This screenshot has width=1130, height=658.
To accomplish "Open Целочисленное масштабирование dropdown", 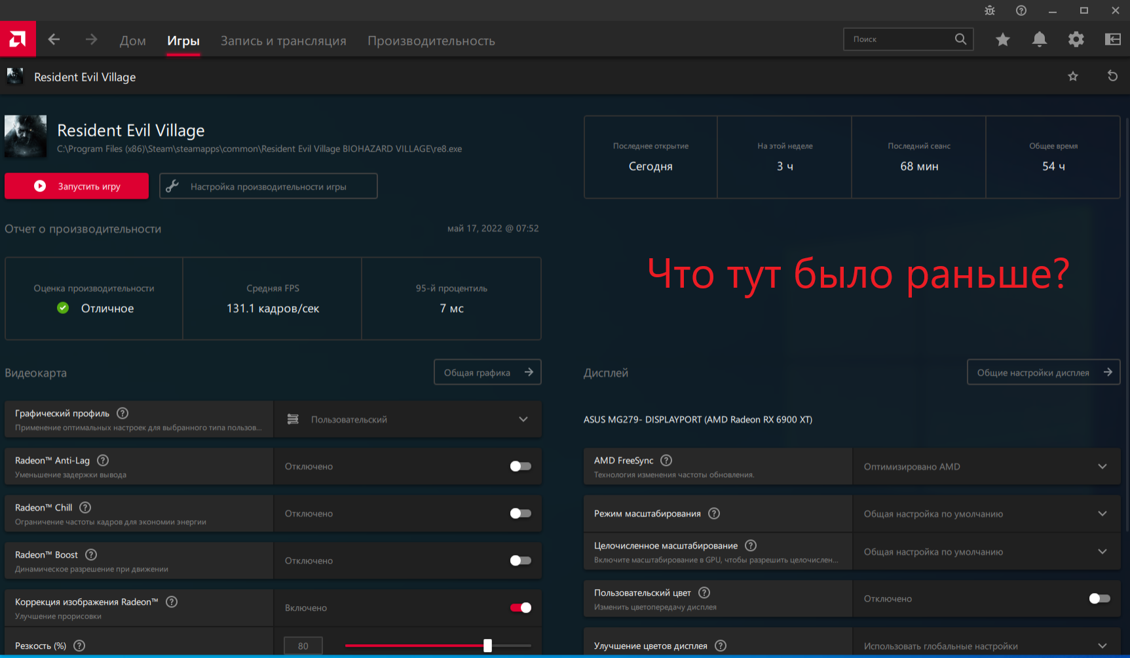I will tap(987, 552).
